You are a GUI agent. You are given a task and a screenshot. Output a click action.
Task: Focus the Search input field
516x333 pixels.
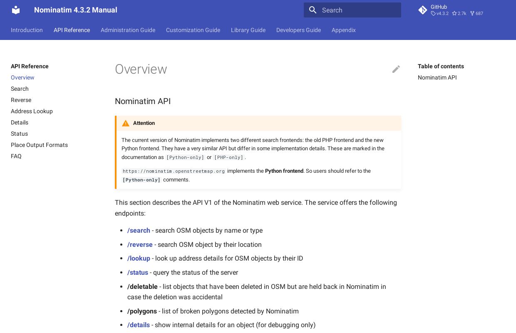[352, 10]
